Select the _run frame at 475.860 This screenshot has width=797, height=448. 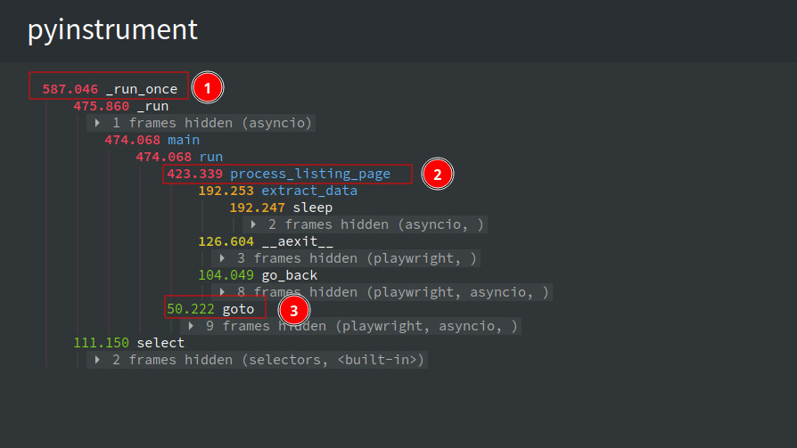tap(121, 106)
